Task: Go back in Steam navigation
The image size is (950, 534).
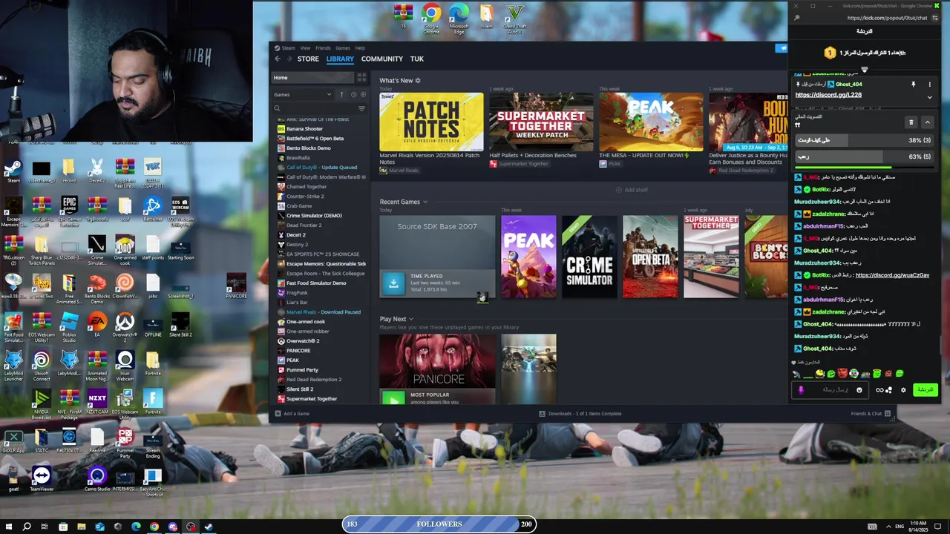Action: [x=278, y=59]
